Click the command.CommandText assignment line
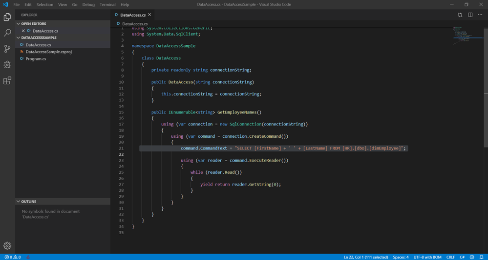The width and height of the screenshot is (488, 260). pyautogui.click(x=293, y=149)
